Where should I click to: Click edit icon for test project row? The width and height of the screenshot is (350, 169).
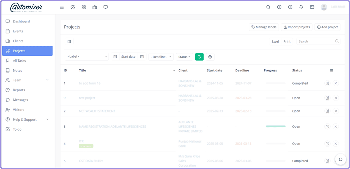coord(327,98)
